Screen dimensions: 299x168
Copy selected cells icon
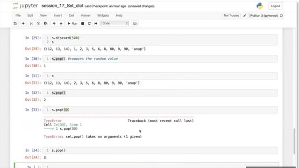click(38, 23)
